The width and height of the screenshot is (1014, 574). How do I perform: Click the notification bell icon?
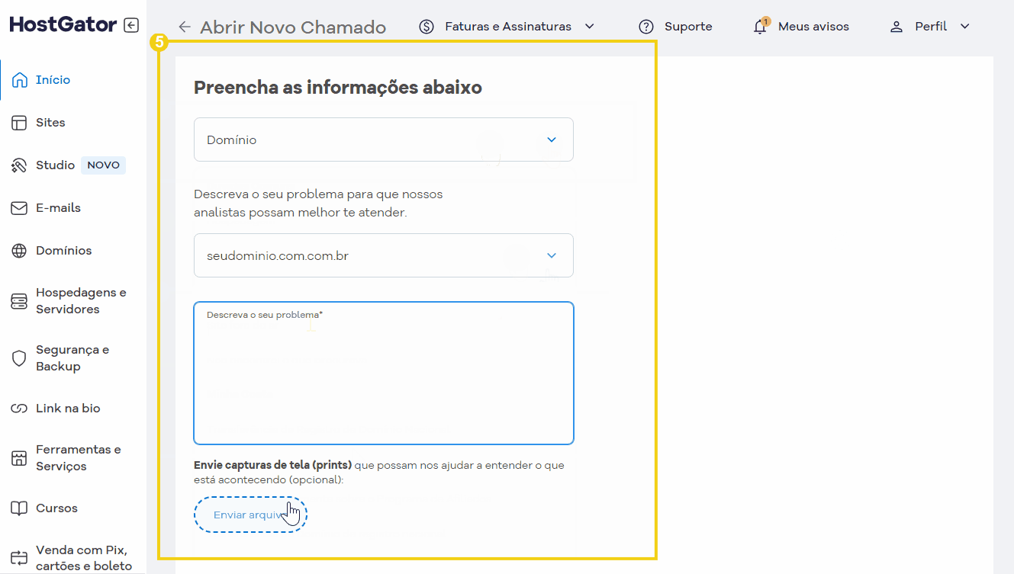point(760,27)
